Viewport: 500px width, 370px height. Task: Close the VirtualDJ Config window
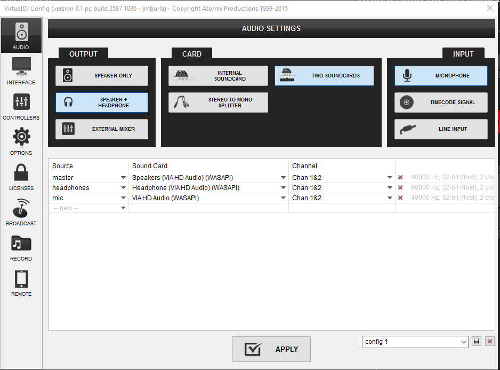coord(490,9)
